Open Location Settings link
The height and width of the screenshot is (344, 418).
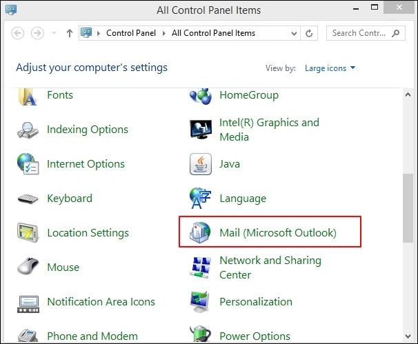(x=88, y=233)
